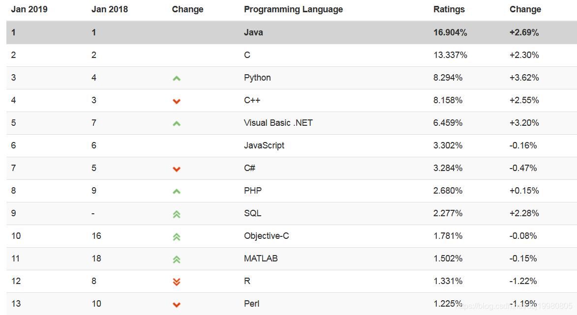Click the red down arrow next to C#
This screenshot has width=577, height=315.
176,168
